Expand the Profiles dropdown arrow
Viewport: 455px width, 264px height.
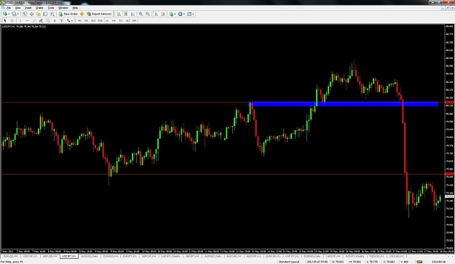click(18, 14)
